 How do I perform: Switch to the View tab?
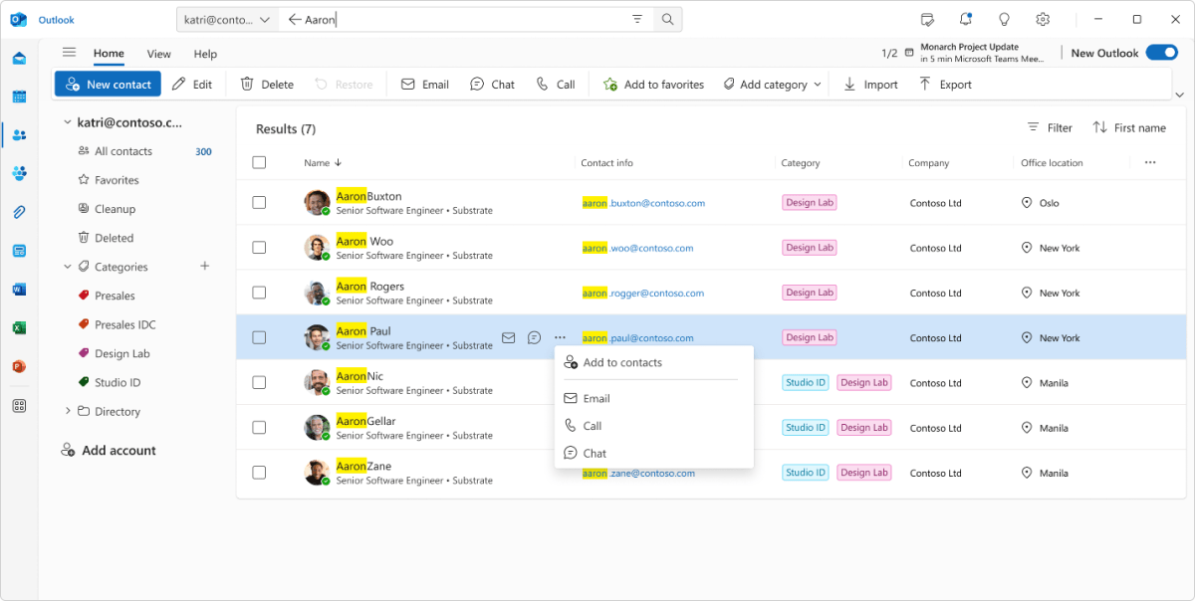[x=158, y=54]
